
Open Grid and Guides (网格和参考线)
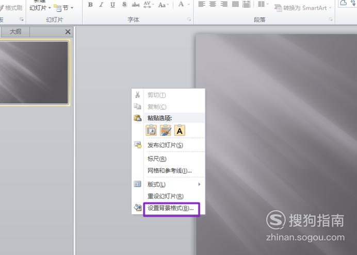coord(169,171)
